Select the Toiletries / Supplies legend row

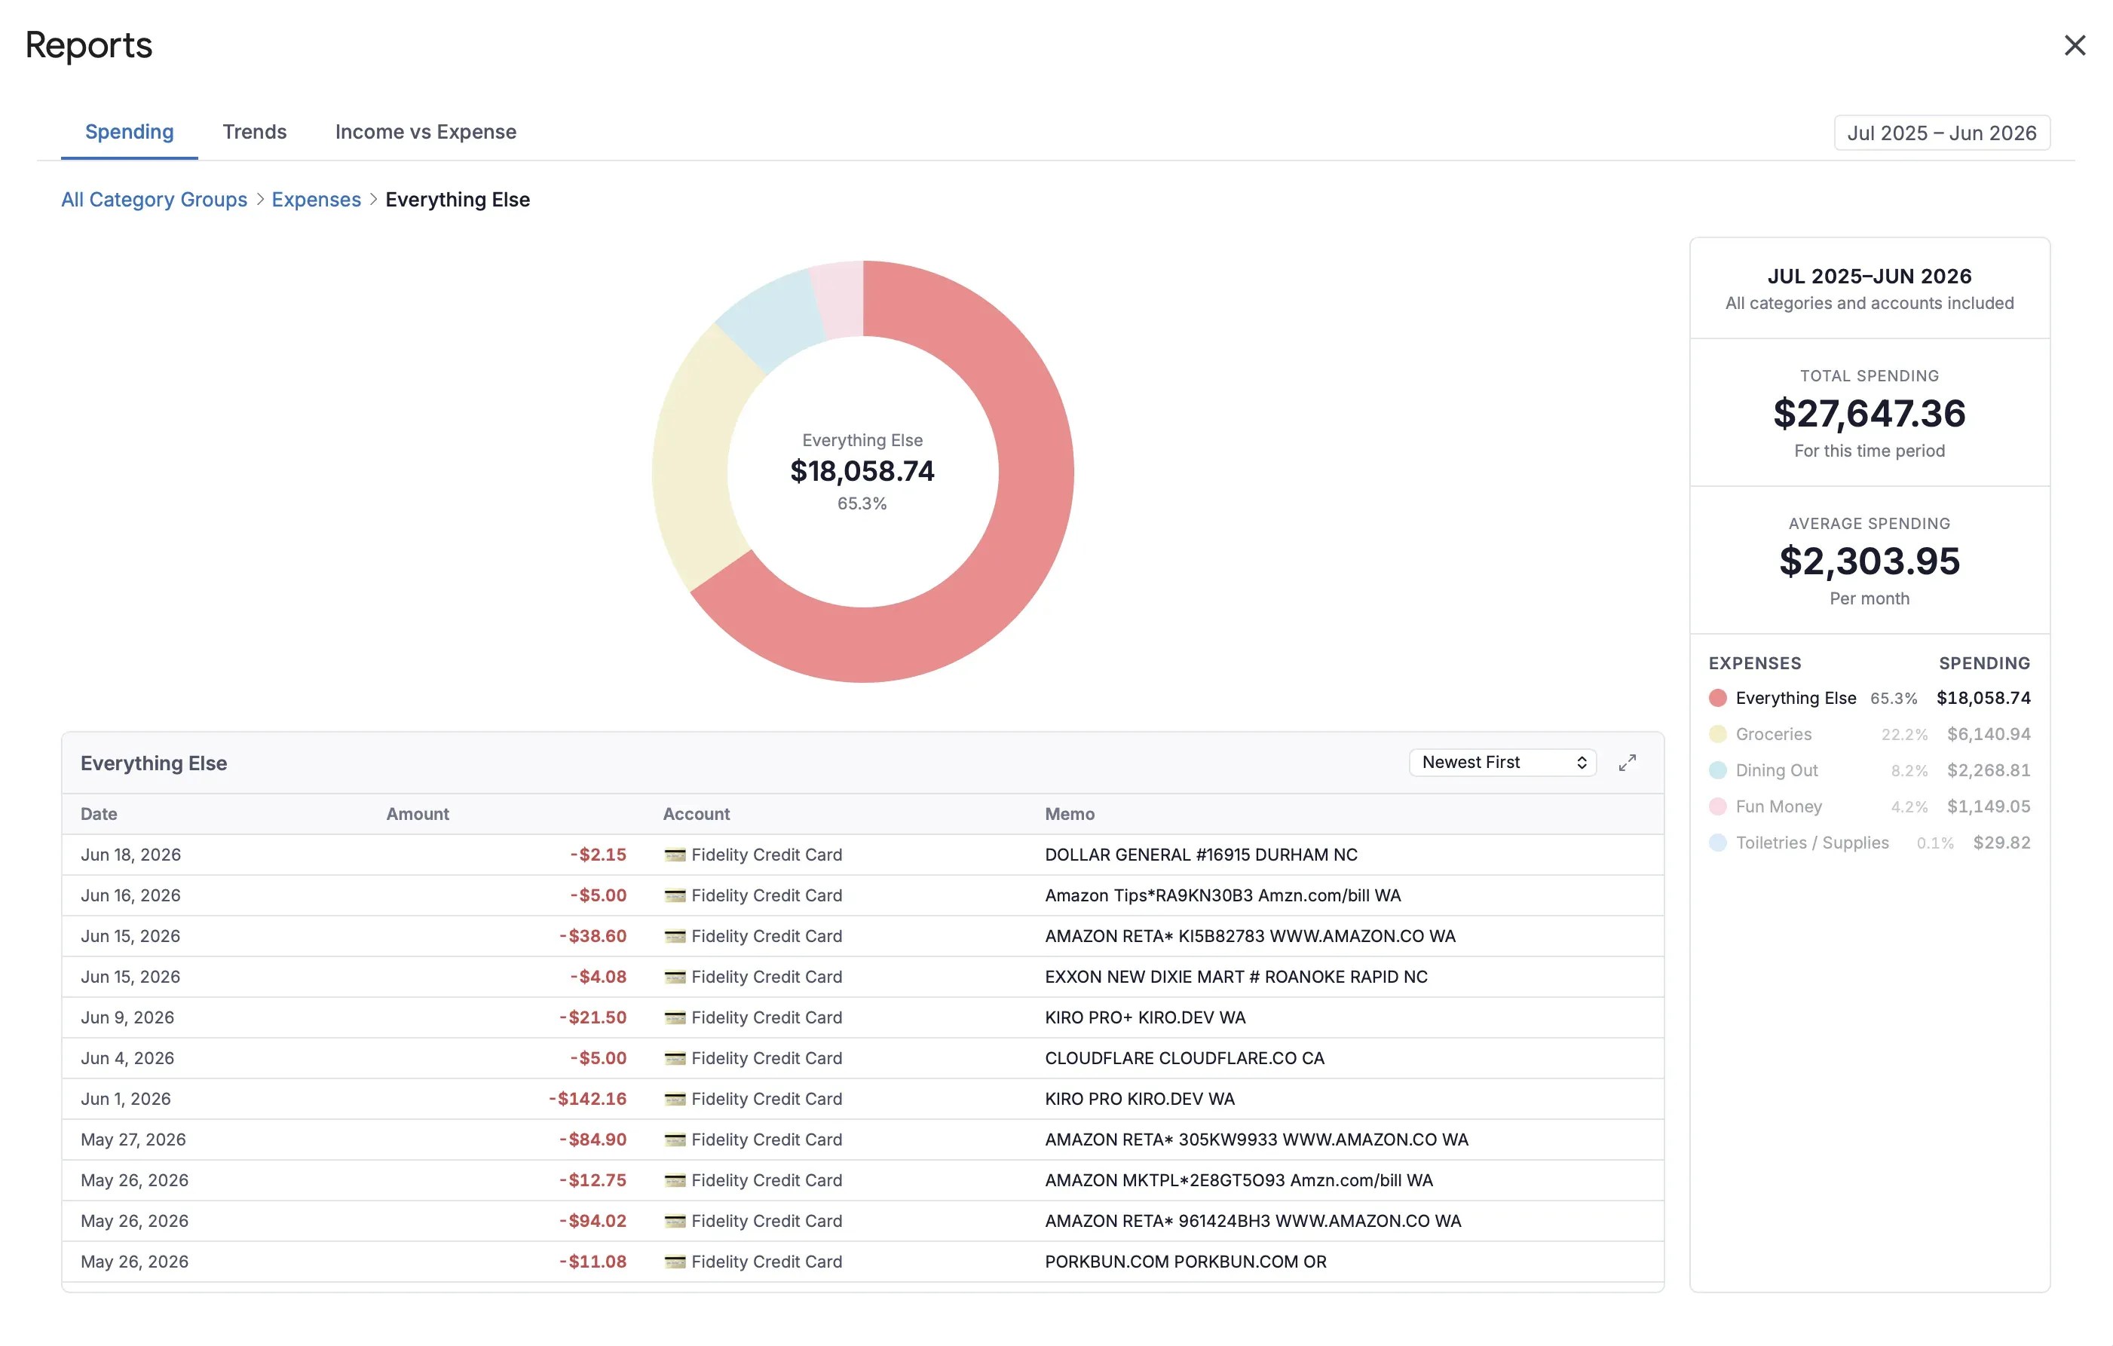point(1869,843)
